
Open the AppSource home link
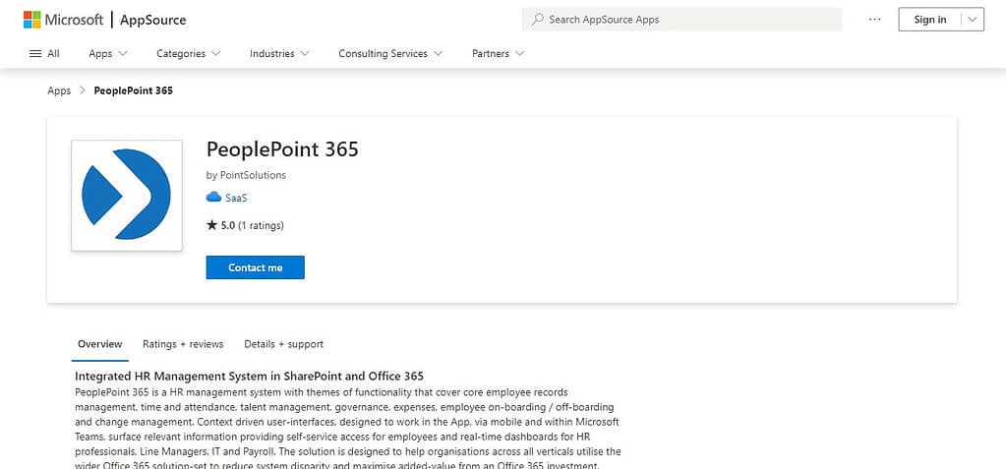152,20
